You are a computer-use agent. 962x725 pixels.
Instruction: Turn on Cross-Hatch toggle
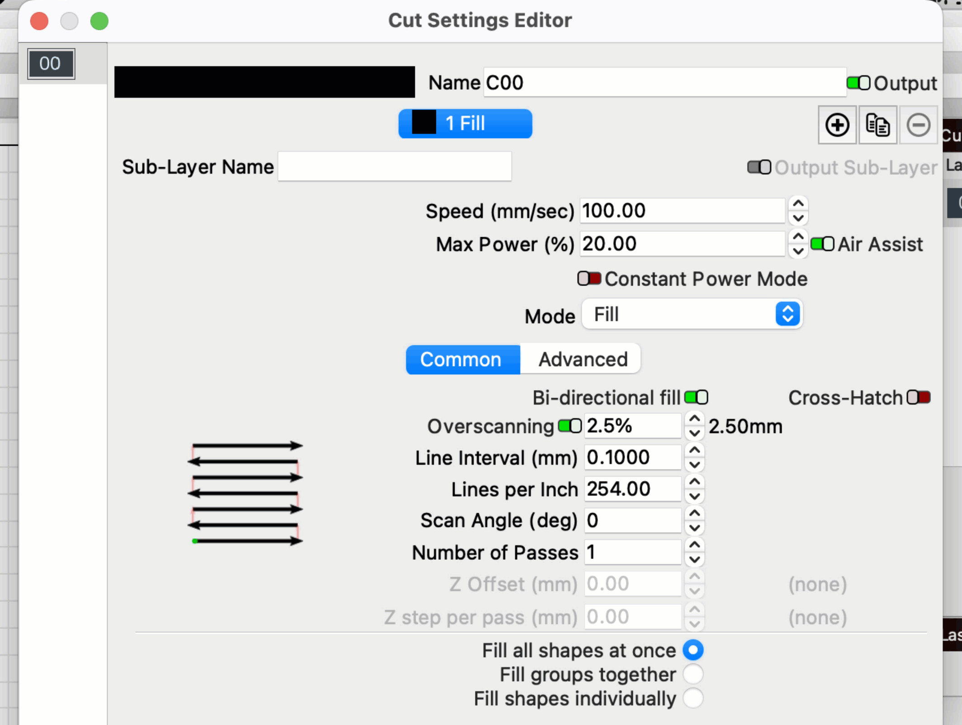[x=919, y=397]
